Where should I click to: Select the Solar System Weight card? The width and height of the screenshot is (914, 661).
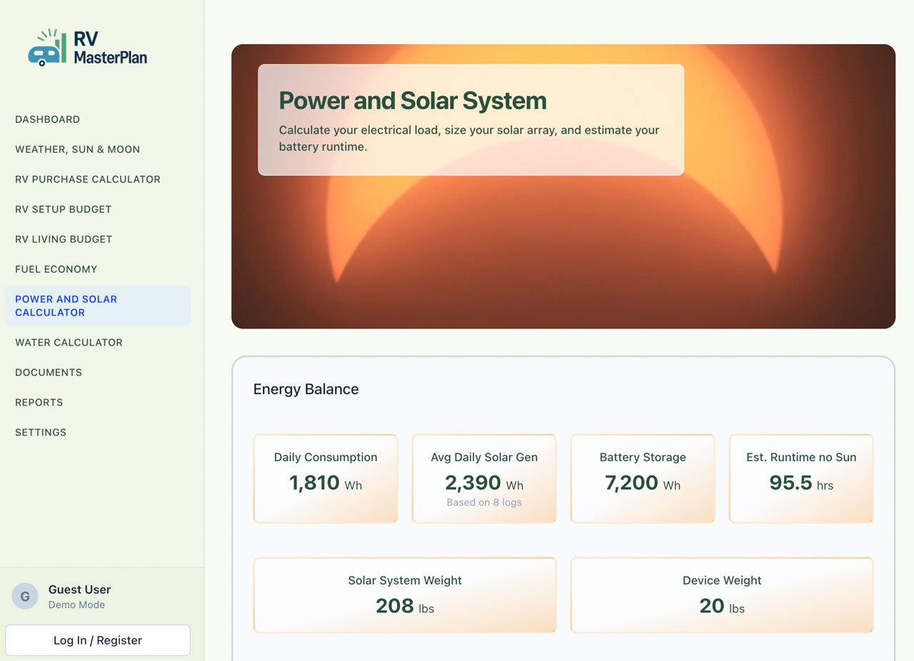[x=405, y=595]
